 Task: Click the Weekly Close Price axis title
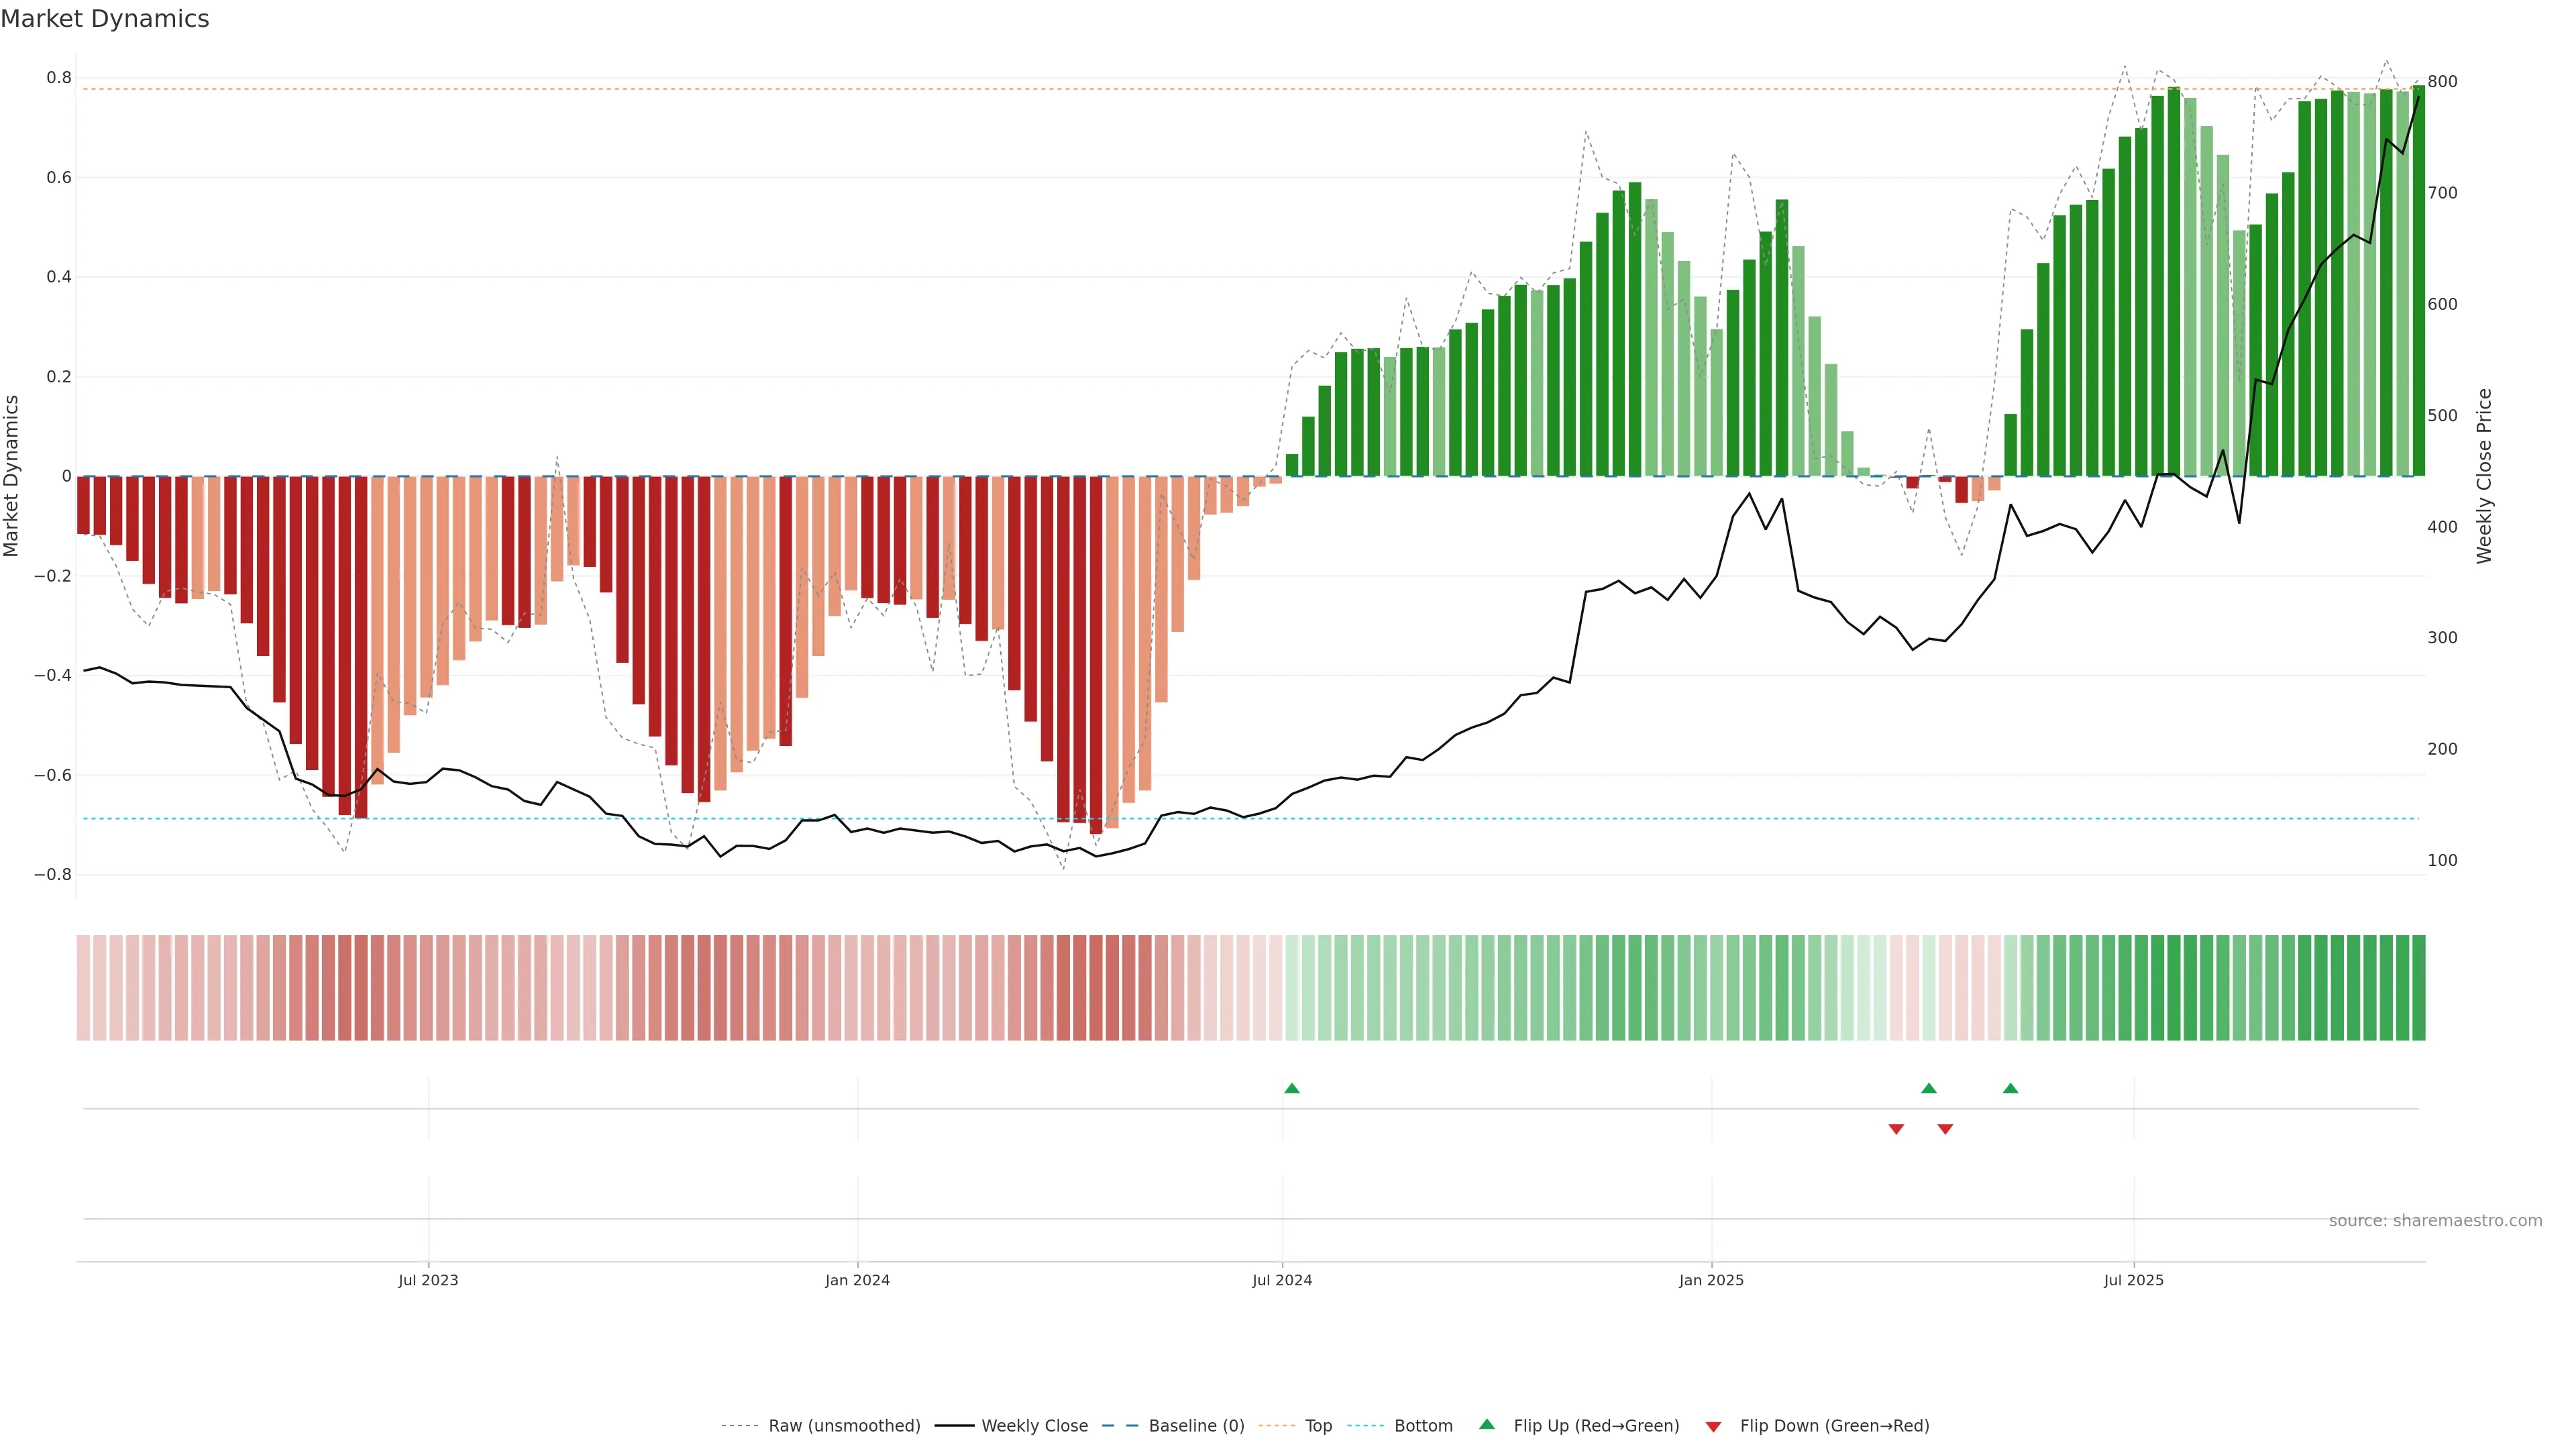pyautogui.click(x=2485, y=476)
